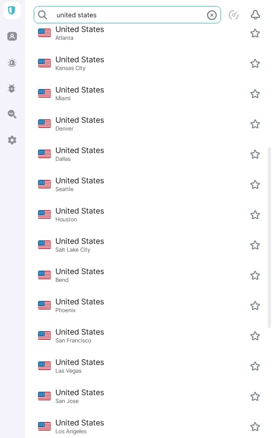Viewport: 275px width, 438px height.
Task: Favorite the Atlanta server with star
Action: tap(255, 33)
